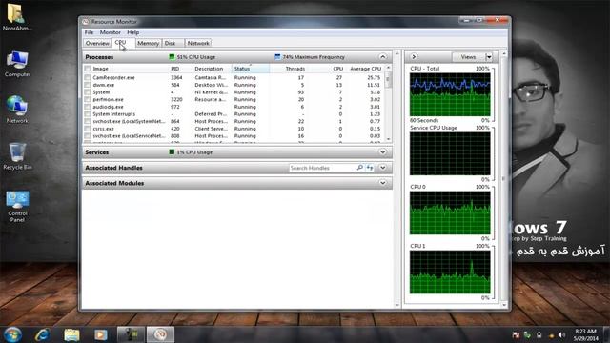610x343 pixels.
Task: Sort by Average CPU column header
Action: [366, 69]
